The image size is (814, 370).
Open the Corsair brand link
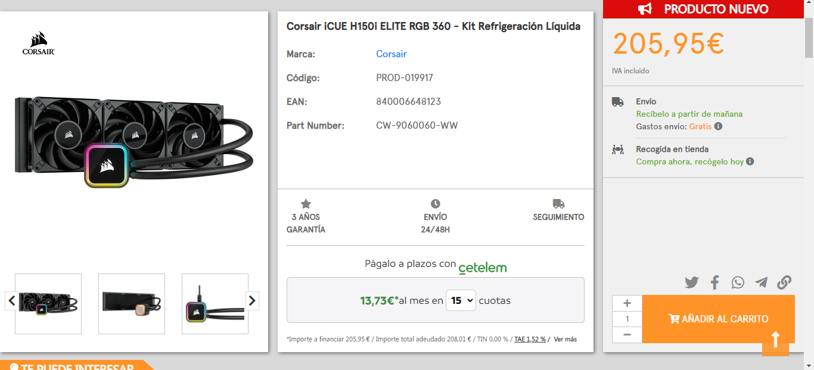[391, 54]
